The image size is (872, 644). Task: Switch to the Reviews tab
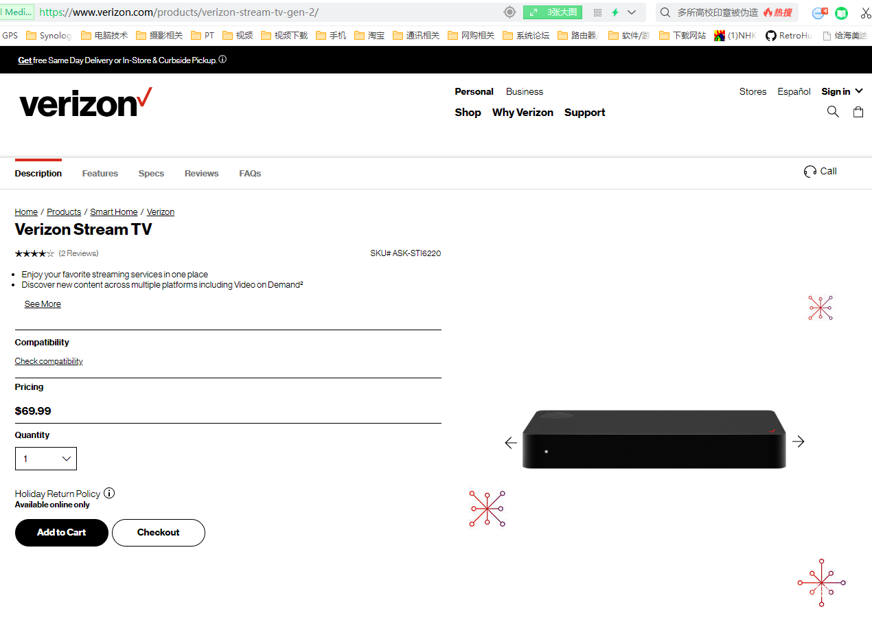[x=202, y=174]
